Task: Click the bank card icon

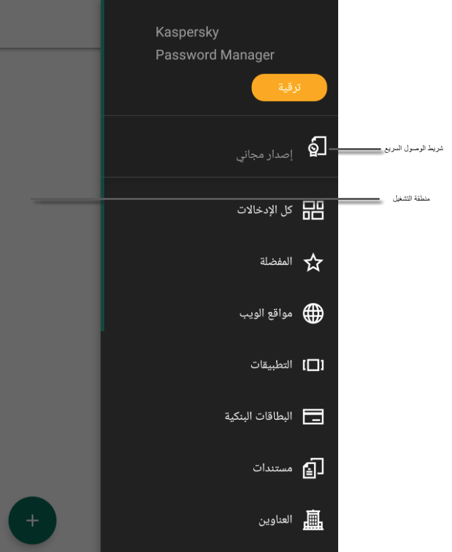Action: click(313, 417)
